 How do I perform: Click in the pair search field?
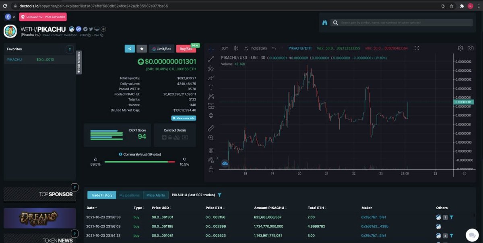401,23
